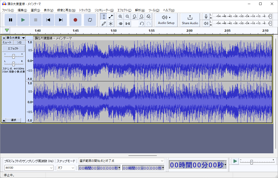Open the ファイル(F) menu

tap(8, 10)
